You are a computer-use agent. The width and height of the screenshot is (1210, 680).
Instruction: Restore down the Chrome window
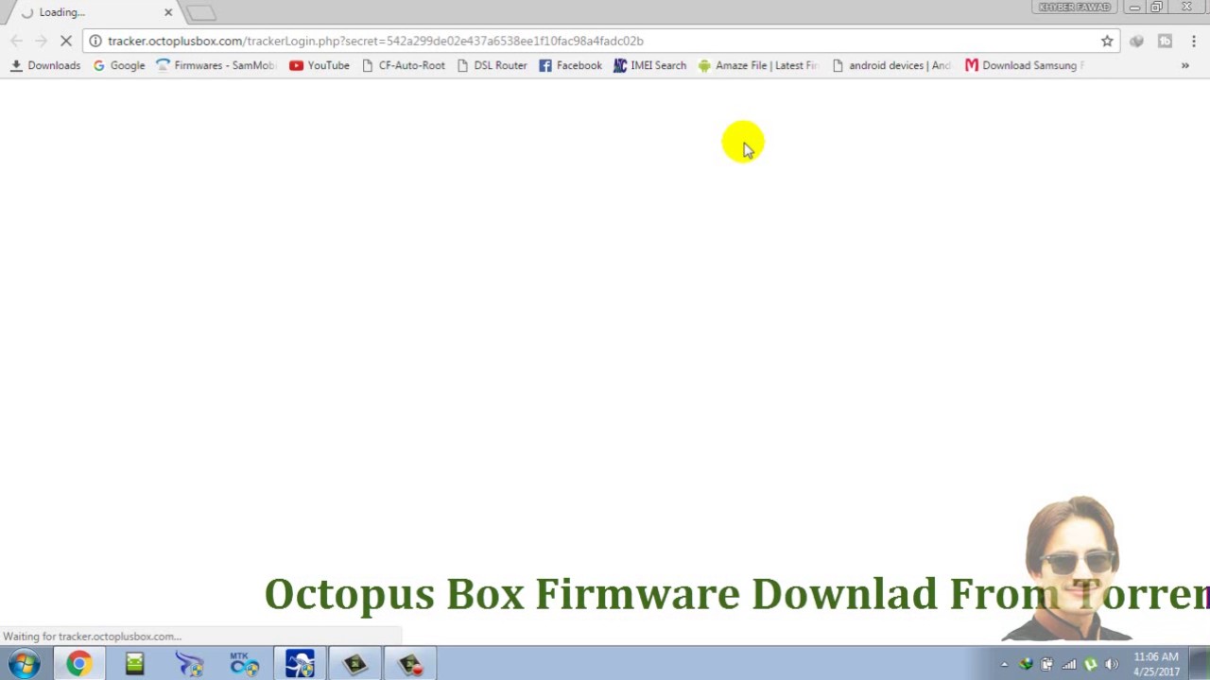click(x=1156, y=8)
